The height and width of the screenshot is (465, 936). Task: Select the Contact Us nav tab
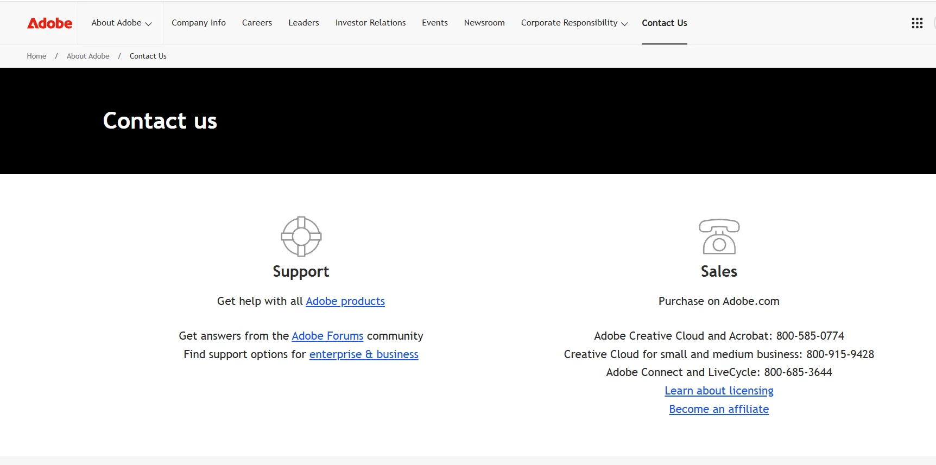click(665, 23)
